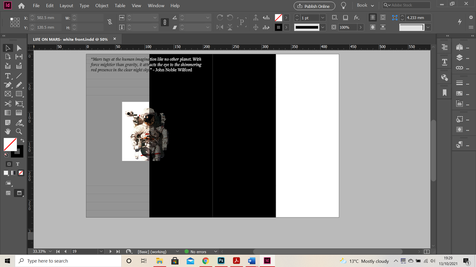This screenshot has height=267, width=476.
Task: Rotate 90 degrees clockwise
Action: pos(220,18)
